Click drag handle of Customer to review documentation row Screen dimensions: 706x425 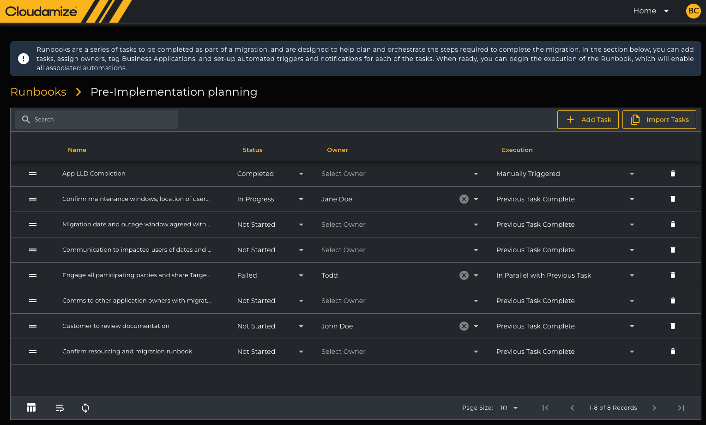click(33, 326)
